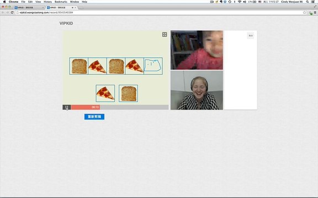Reload the current page

12,13
